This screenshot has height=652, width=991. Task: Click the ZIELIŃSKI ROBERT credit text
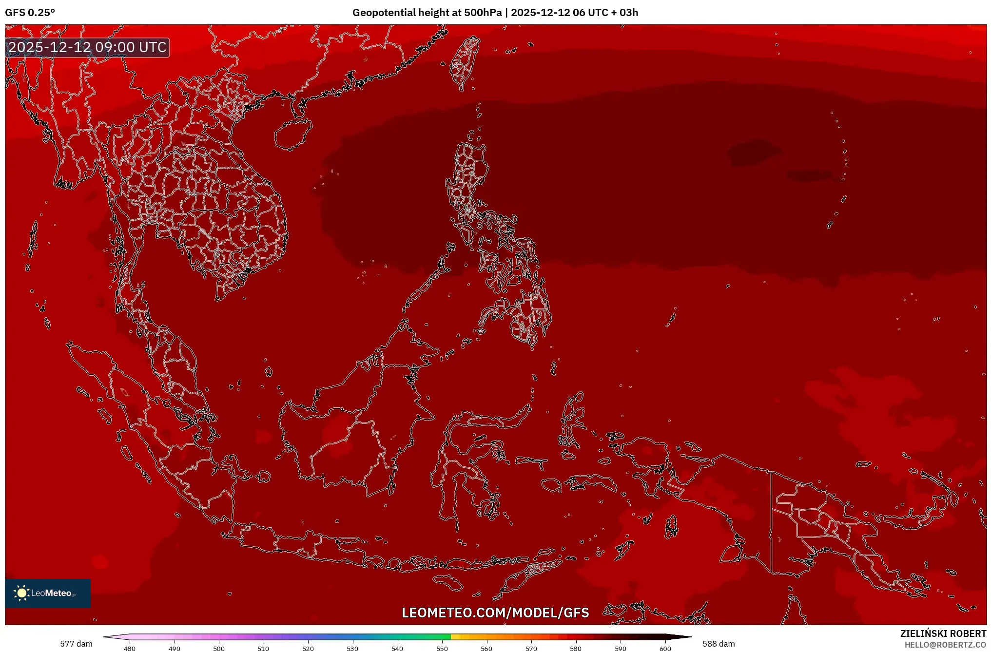pos(944,633)
